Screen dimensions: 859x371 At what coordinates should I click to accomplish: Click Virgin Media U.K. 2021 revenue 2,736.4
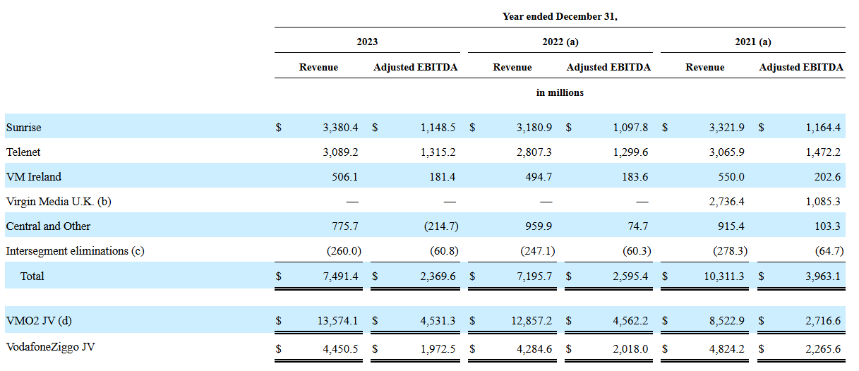[x=726, y=202]
